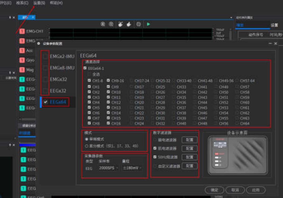Click 配置 next to 50Hz陷波器
Viewport: 283px width, 198px height.
tap(189, 157)
